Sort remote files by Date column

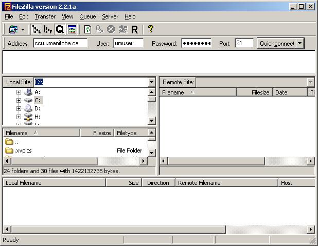coord(290,92)
